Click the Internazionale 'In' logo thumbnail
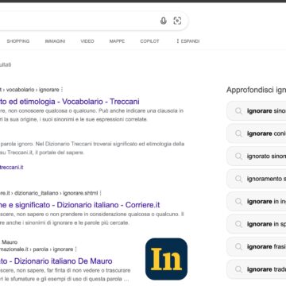This screenshot has height=286, width=286. [166, 259]
